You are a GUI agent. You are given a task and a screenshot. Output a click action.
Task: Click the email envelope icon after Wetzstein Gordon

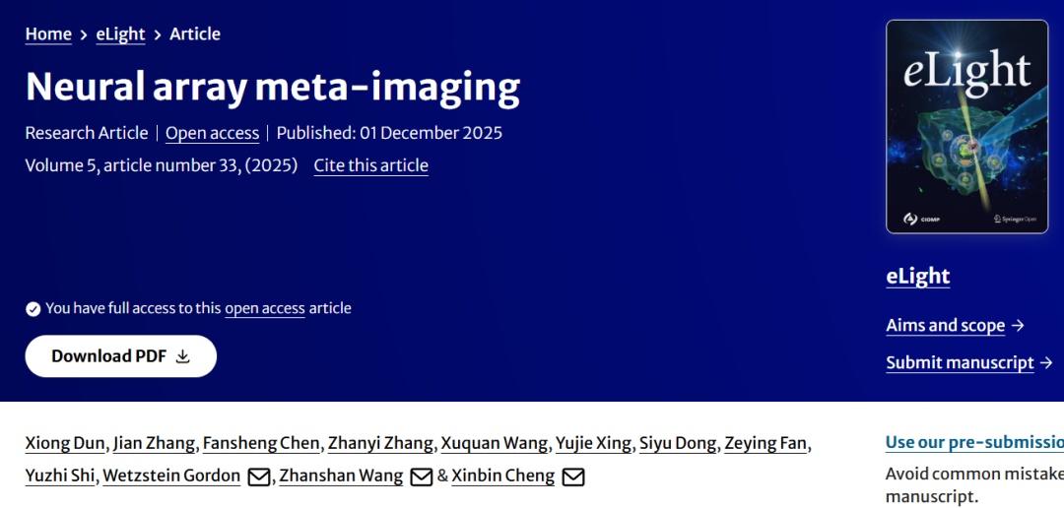[x=258, y=476]
